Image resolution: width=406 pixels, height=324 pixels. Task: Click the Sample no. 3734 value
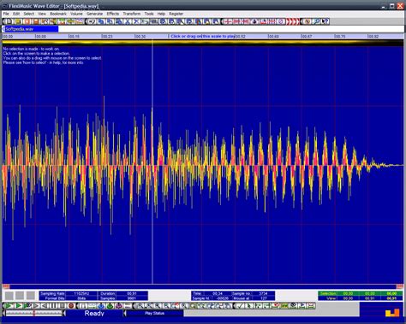[x=263, y=293]
